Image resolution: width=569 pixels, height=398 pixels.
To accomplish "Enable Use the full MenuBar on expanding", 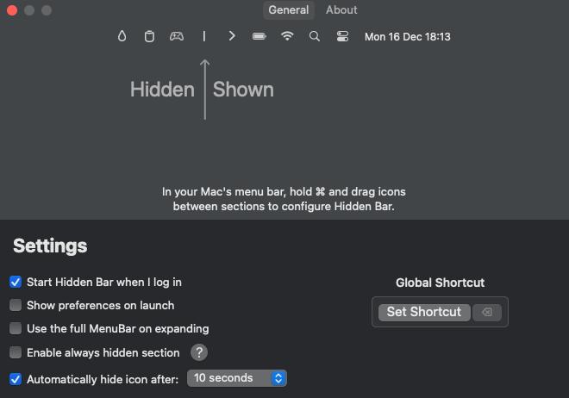I will click(x=16, y=328).
